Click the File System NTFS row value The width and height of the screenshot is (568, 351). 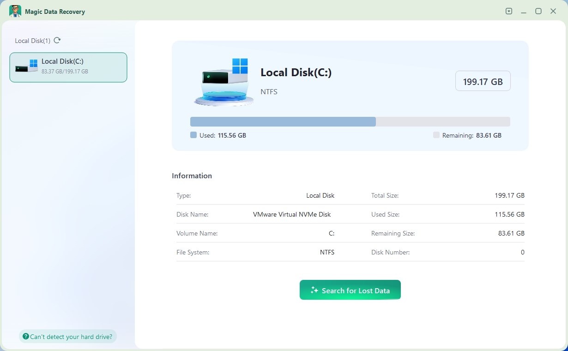pyautogui.click(x=327, y=252)
